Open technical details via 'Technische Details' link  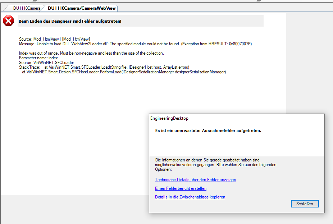[x=195, y=180]
